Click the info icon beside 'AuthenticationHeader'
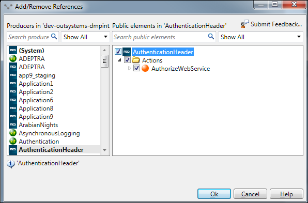Viewport: 308px width, 203px height. (11, 164)
